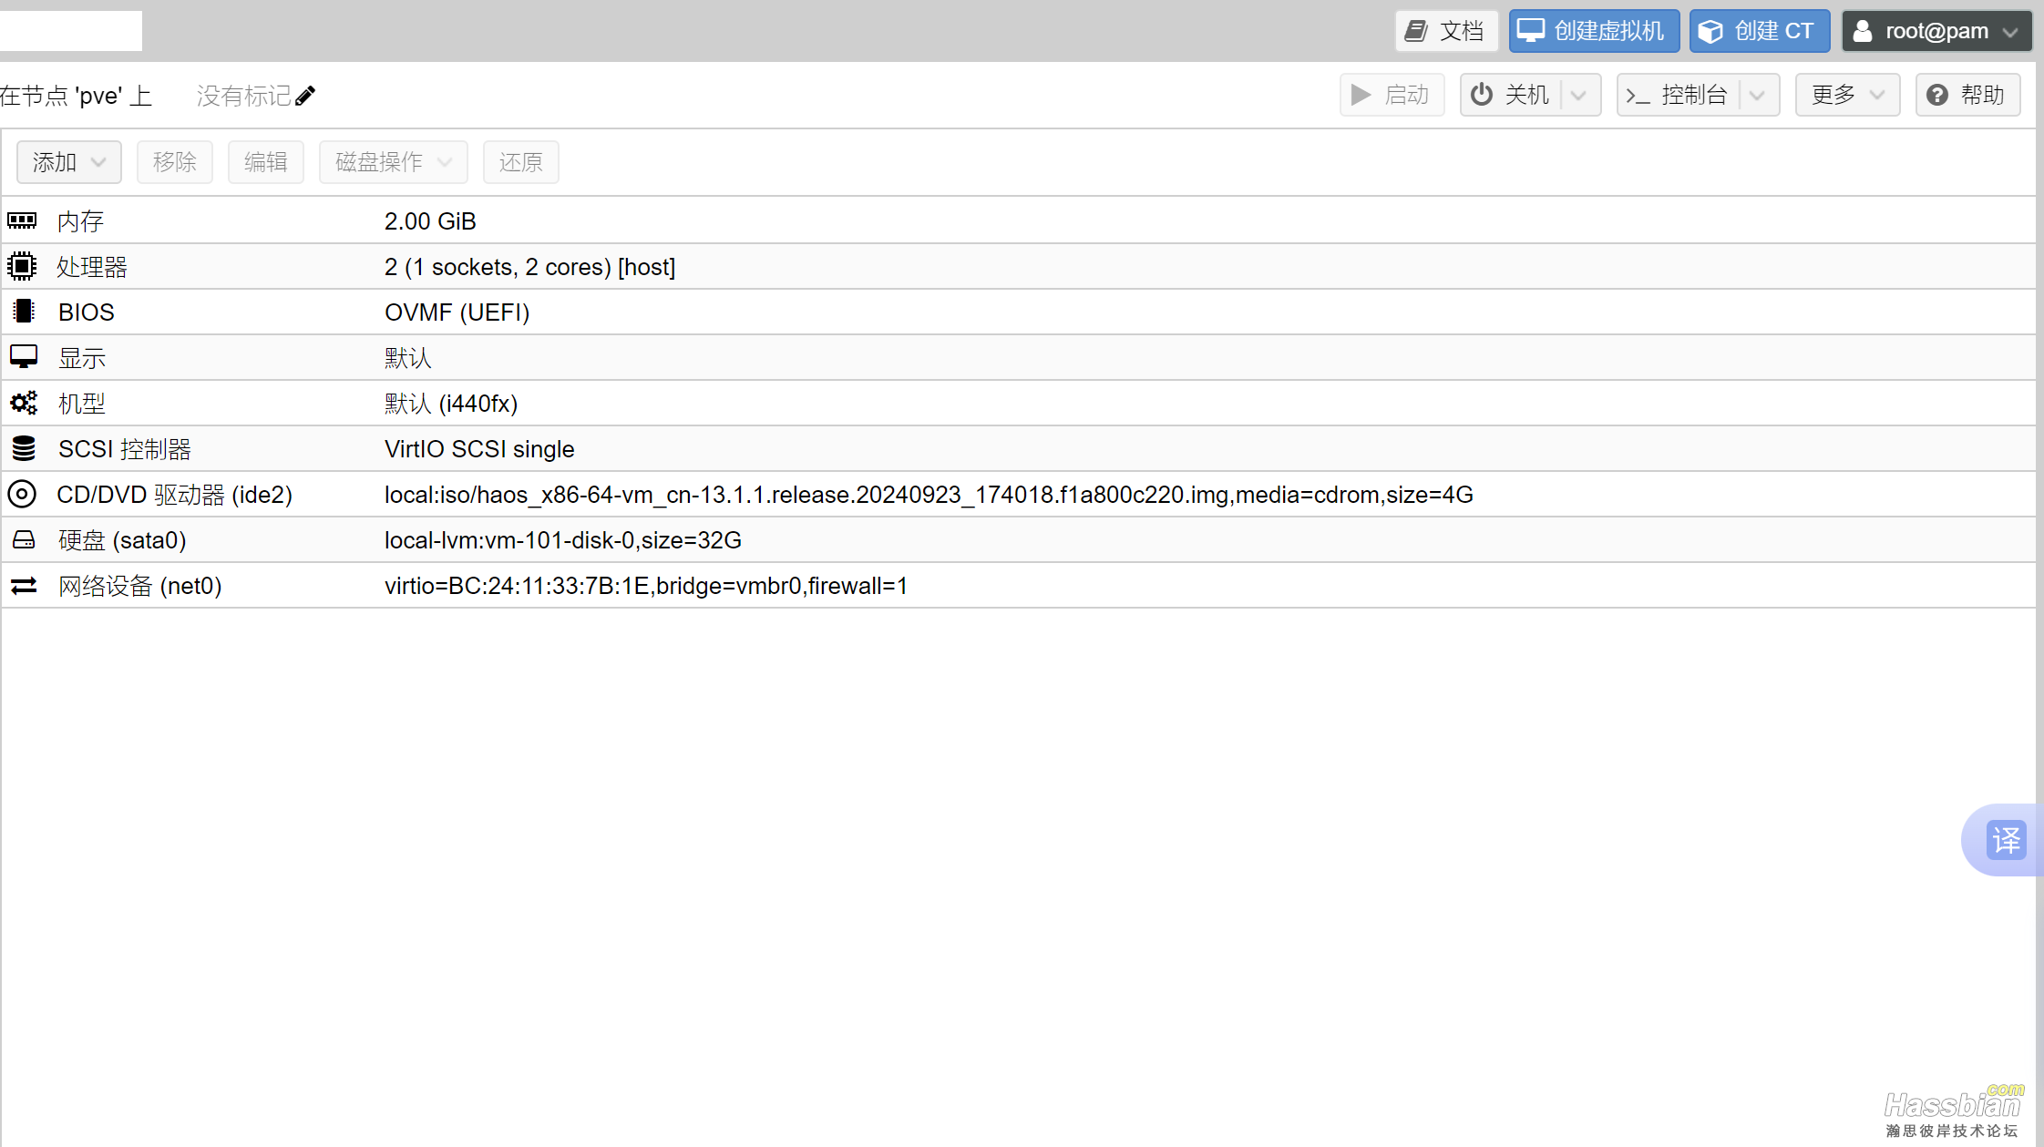
Task: Click the Documentation button label
Action: click(1462, 31)
